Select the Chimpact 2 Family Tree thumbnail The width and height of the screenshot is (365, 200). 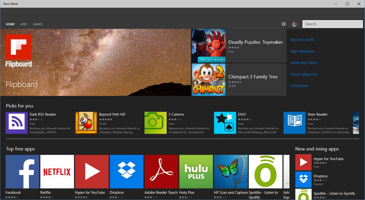click(x=209, y=80)
